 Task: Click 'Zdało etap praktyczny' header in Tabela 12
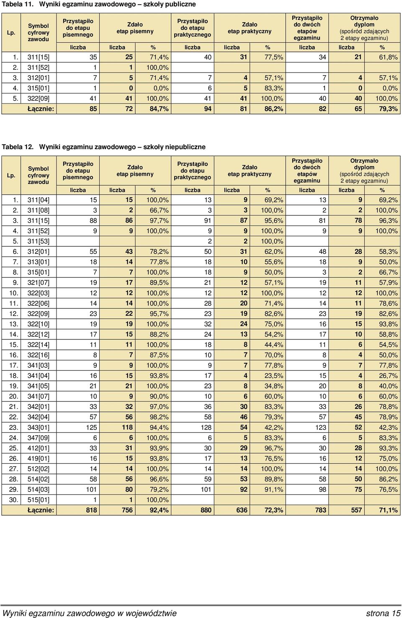click(x=250, y=171)
